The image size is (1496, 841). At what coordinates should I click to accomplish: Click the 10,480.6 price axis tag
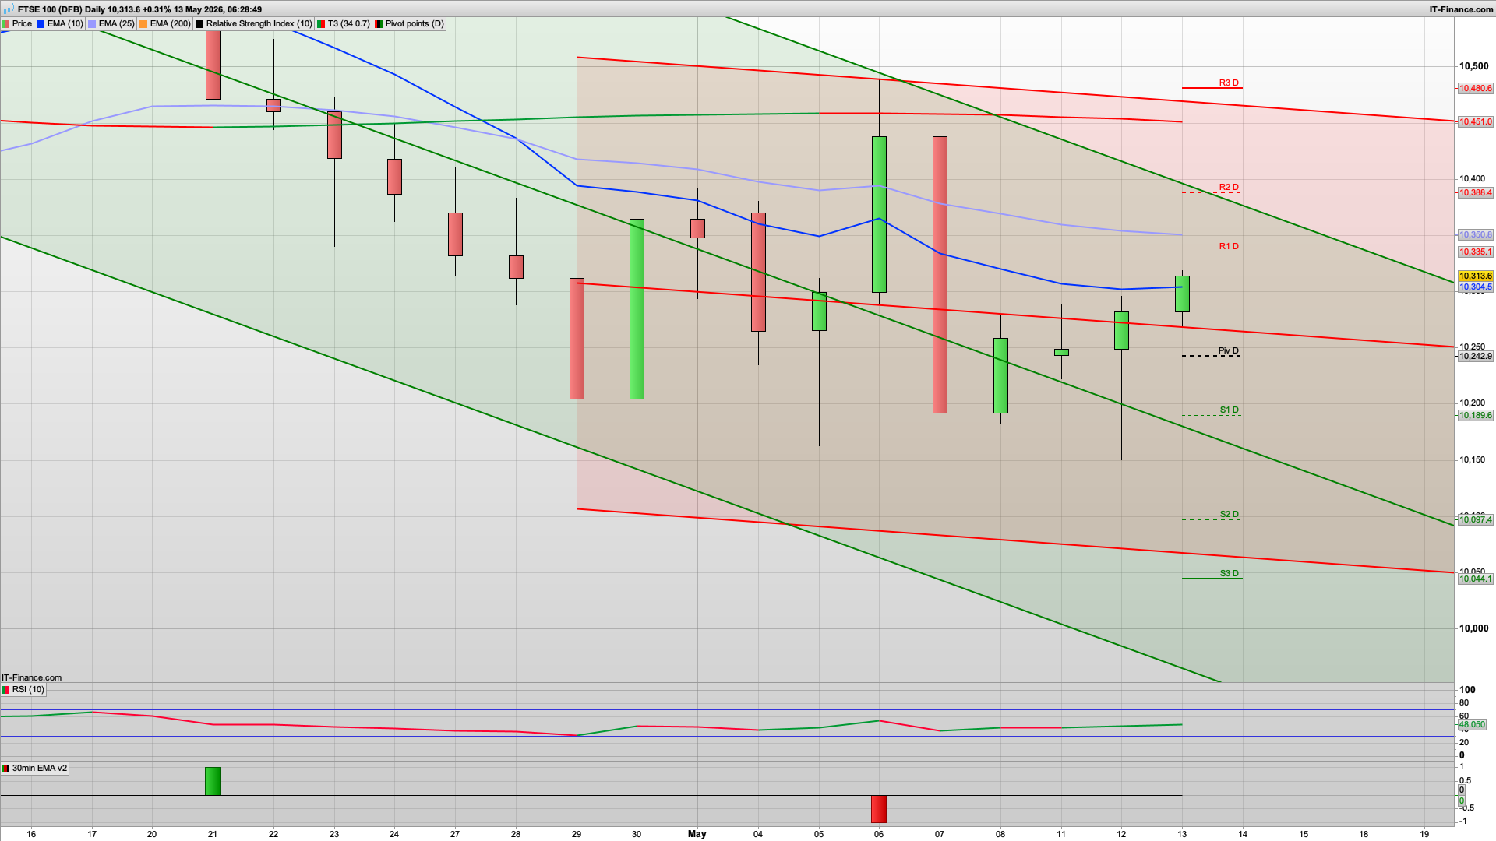[x=1475, y=88]
